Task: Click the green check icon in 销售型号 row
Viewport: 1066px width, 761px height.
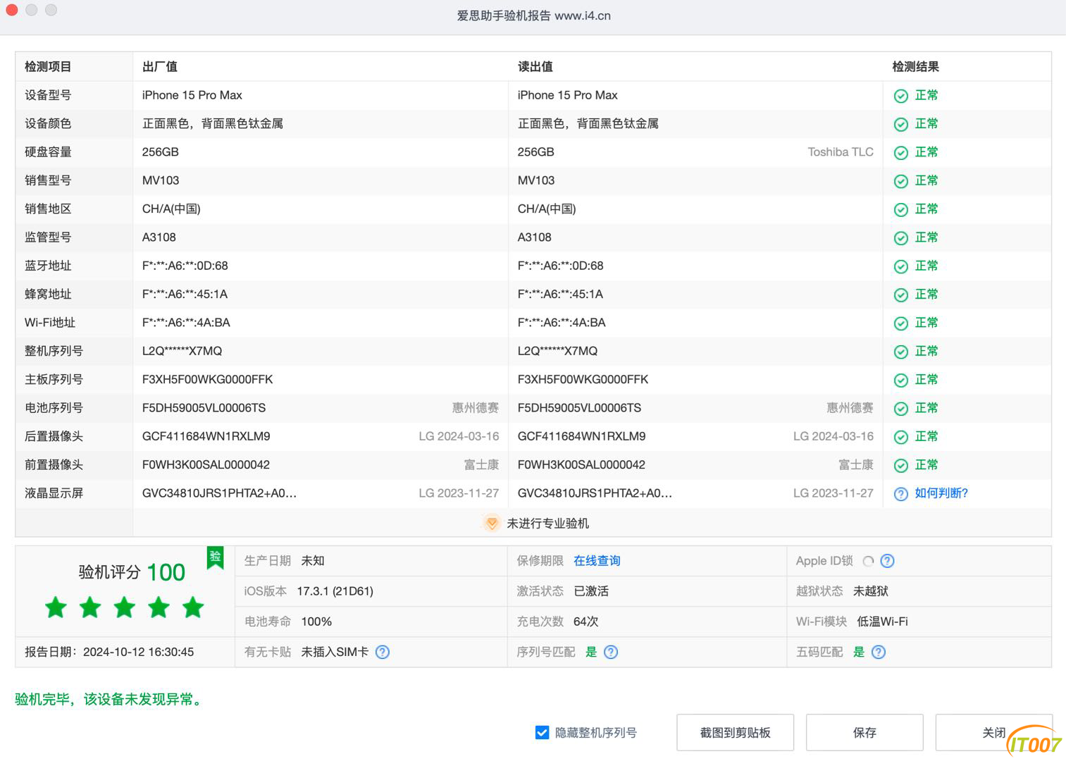Action: click(900, 181)
